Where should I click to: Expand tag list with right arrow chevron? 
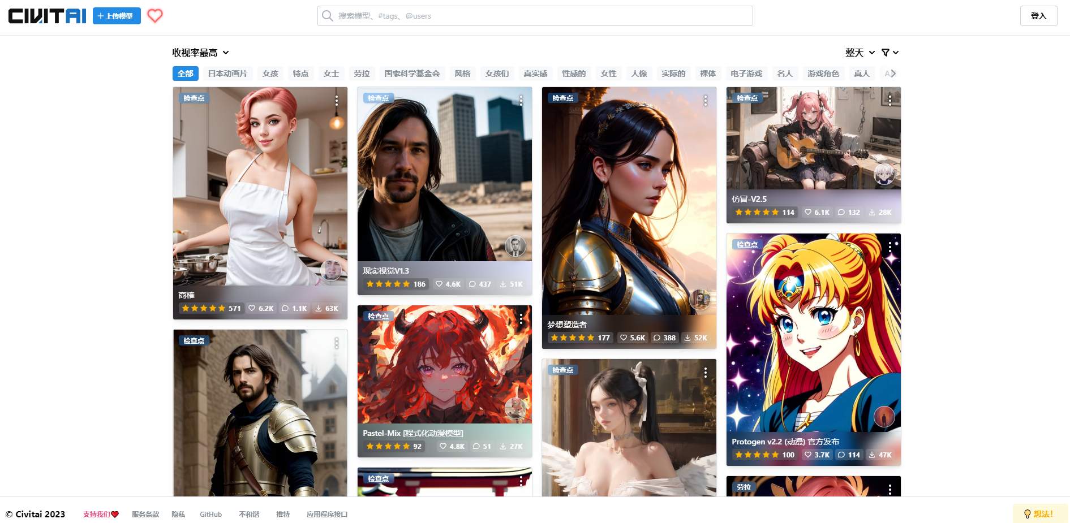click(x=893, y=74)
